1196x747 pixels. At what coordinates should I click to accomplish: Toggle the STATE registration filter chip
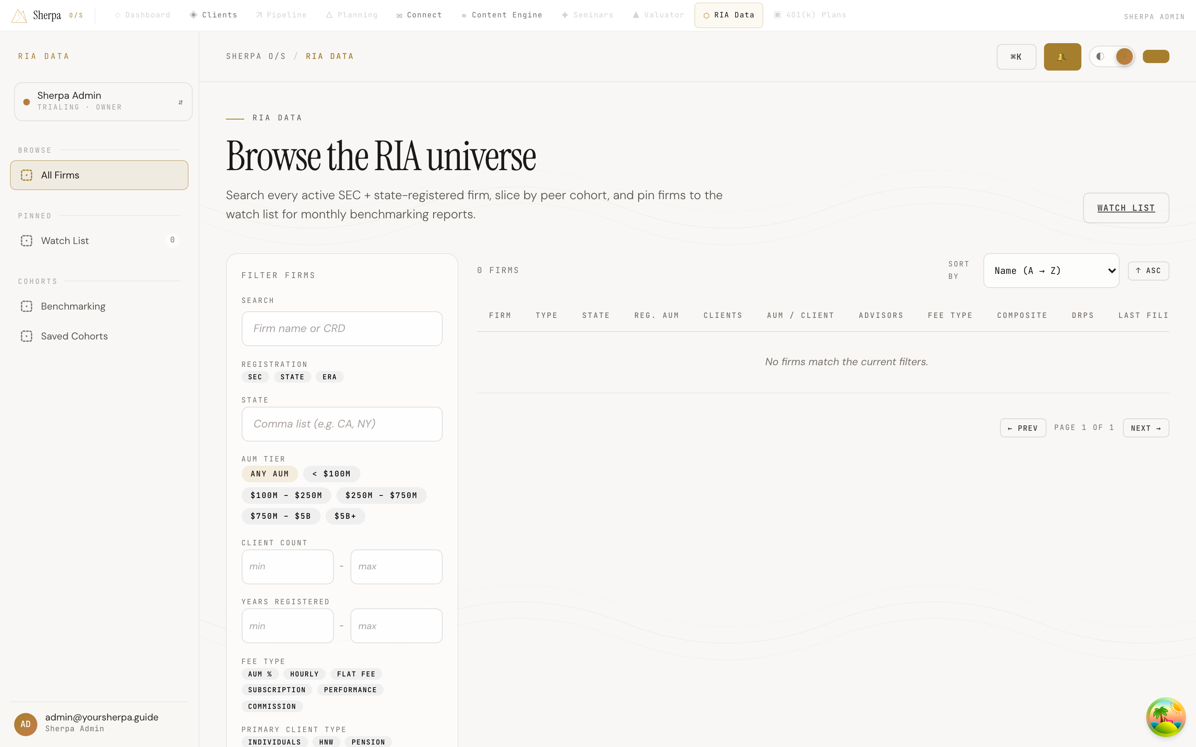tap(292, 377)
